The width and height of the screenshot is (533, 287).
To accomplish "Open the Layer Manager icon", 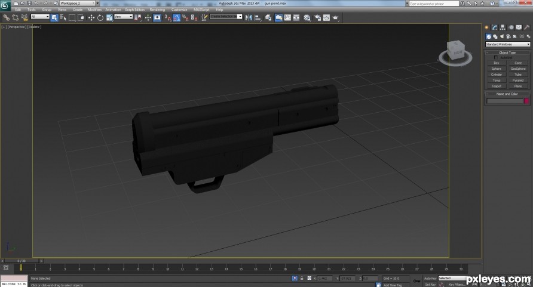I will point(268,18).
